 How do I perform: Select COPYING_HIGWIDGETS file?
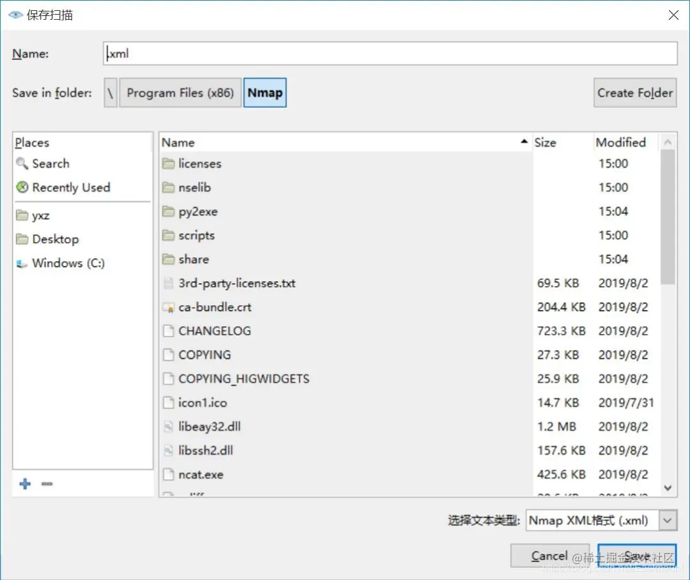point(410,379)
